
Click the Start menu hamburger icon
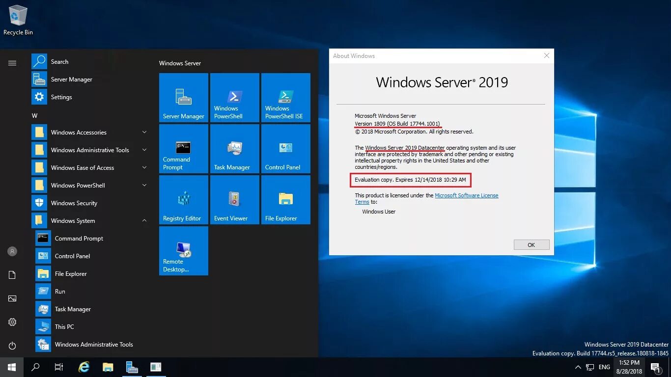coord(12,63)
